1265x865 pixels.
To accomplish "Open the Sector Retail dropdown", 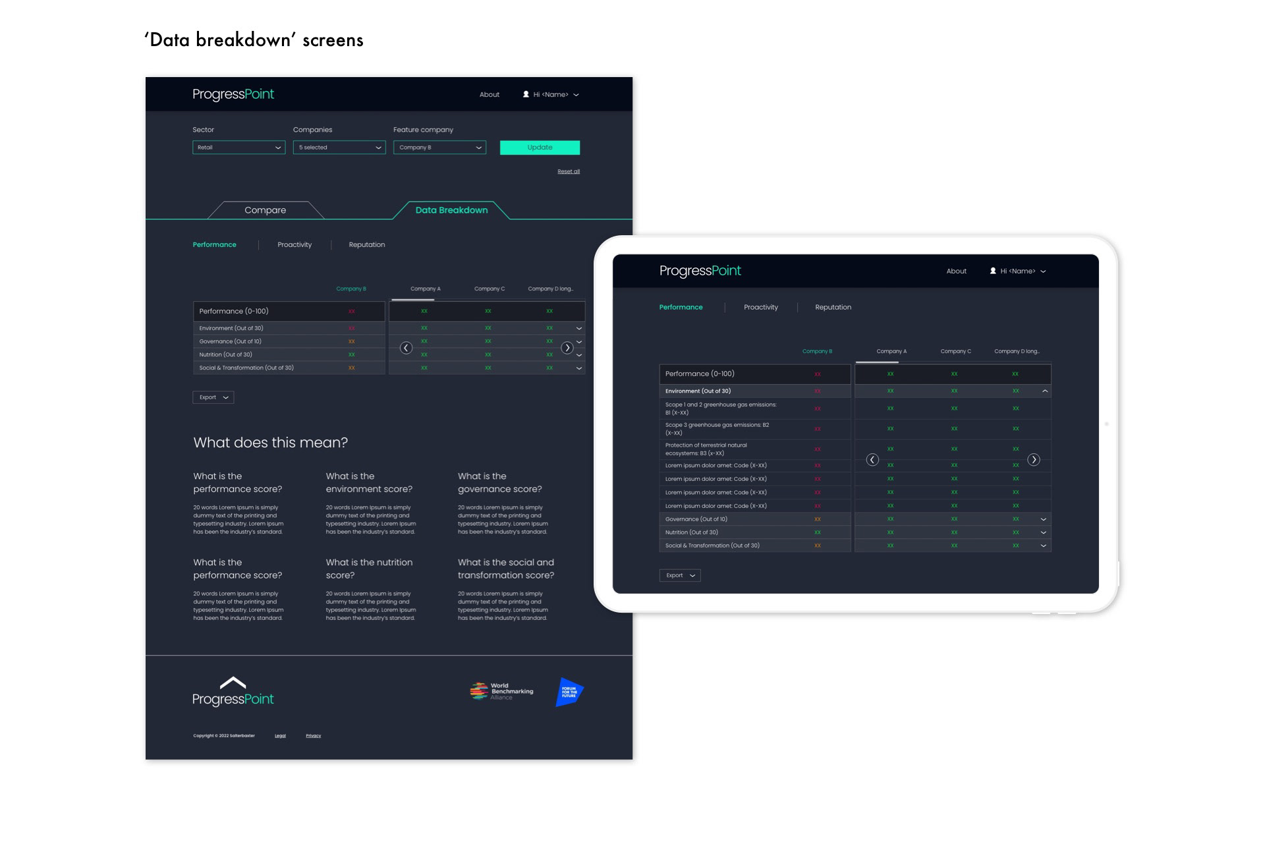I will tap(239, 148).
